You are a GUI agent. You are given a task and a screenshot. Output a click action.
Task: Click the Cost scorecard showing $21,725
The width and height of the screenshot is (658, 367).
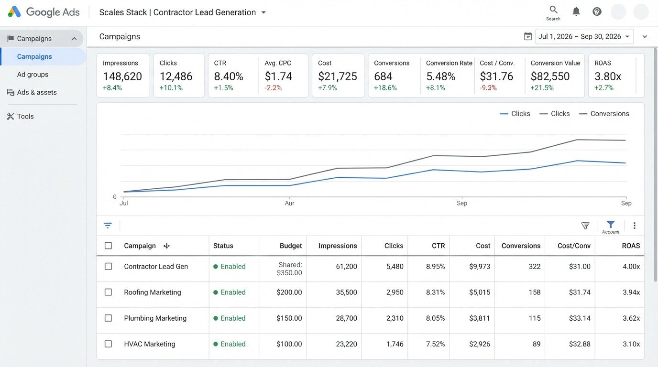tap(338, 76)
